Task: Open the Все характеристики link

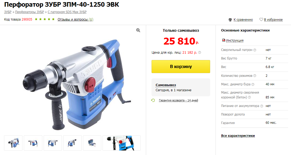Action: tap(238, 136)
